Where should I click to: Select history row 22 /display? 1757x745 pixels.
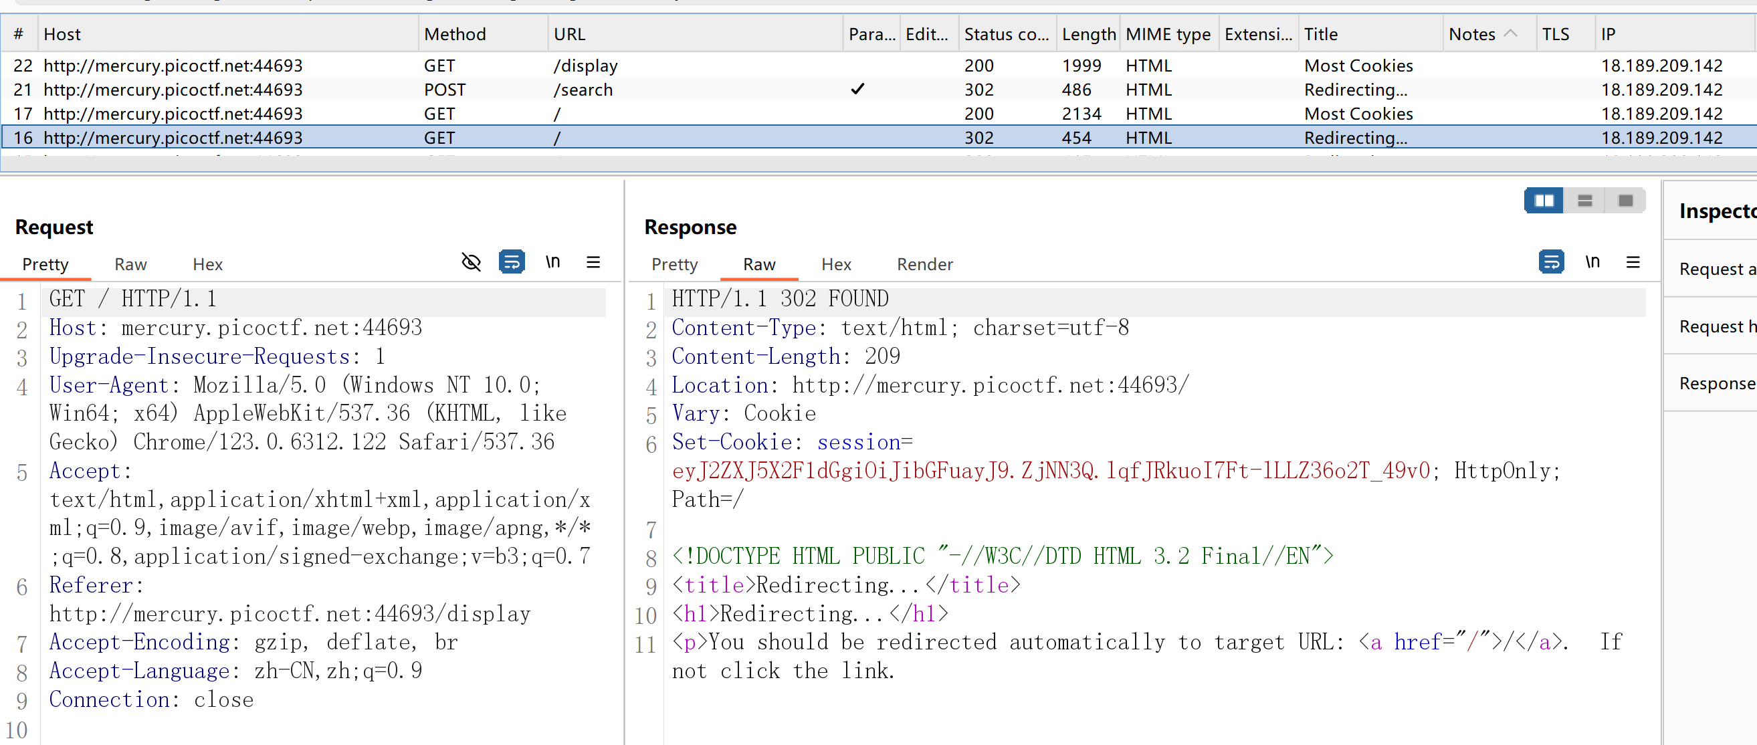pos(879,66)
